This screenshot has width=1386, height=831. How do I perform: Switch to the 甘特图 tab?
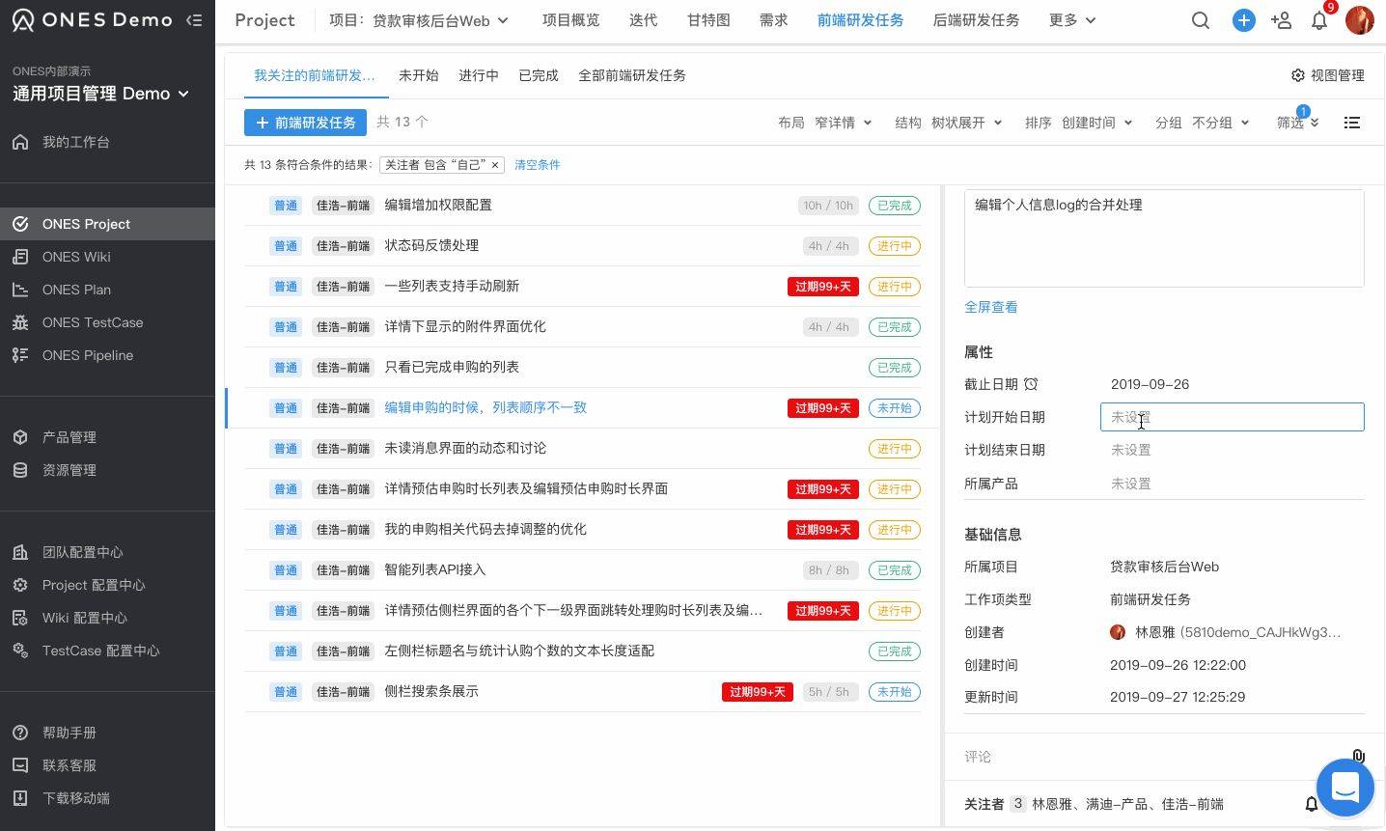pyautogui.click(x=708, y=20)
